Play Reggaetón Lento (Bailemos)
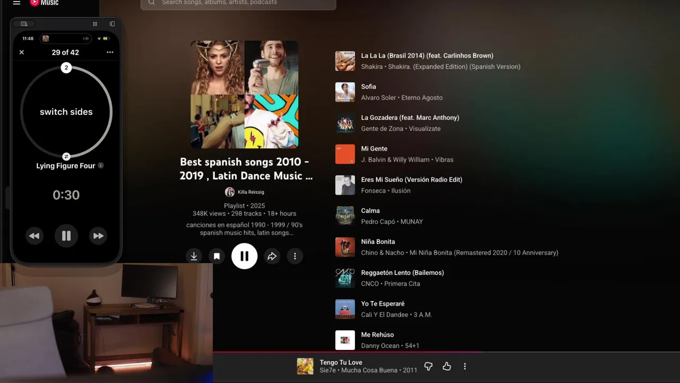680x383 pixels. (403, 272)
